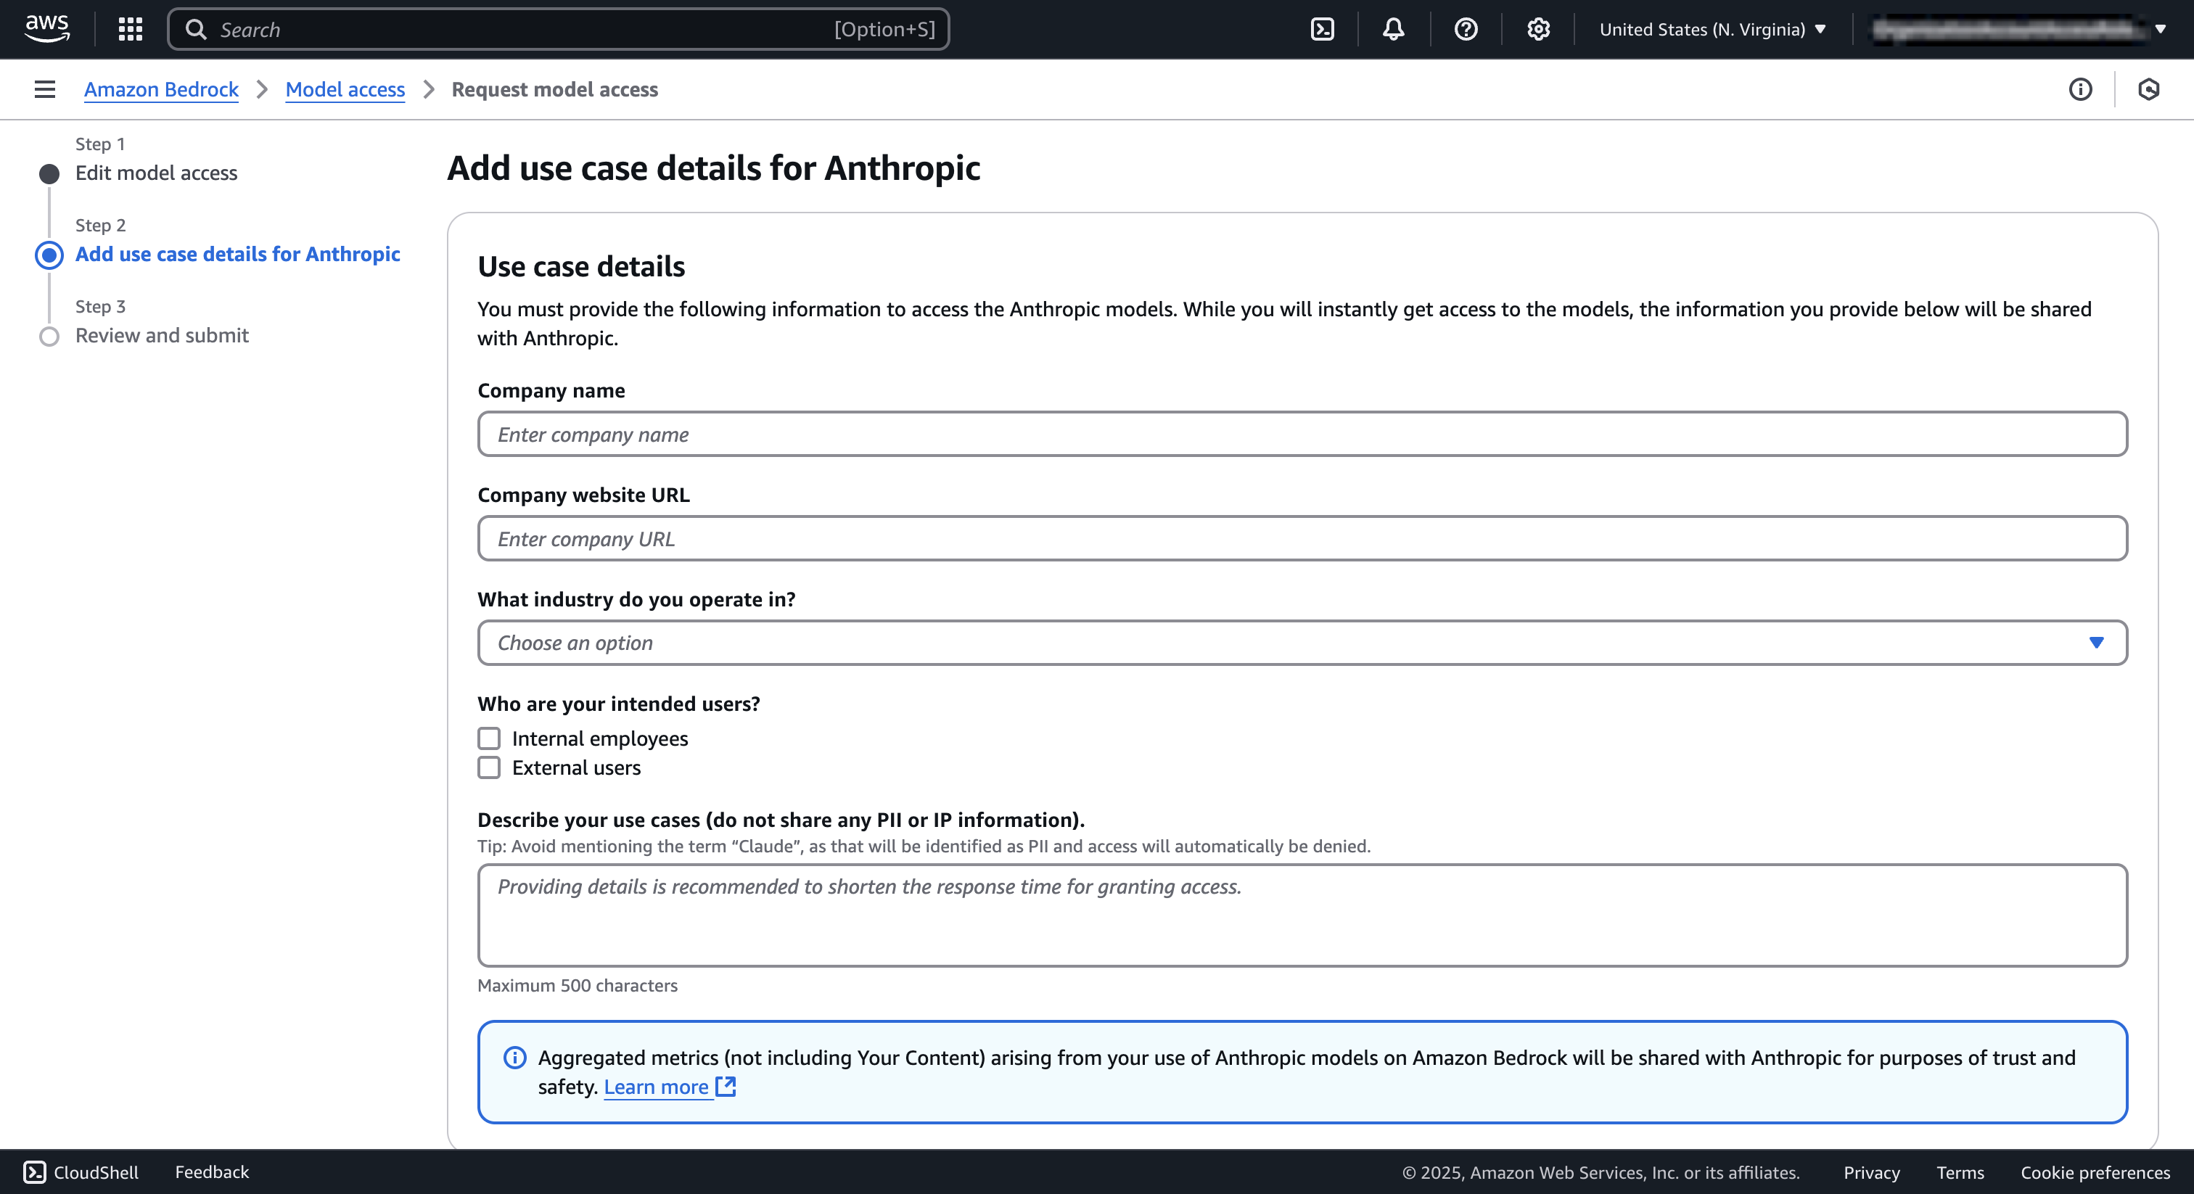Screen dimensions: 2194x1194
Task: Click the search magnifier icon
Action: pos(197,29)
